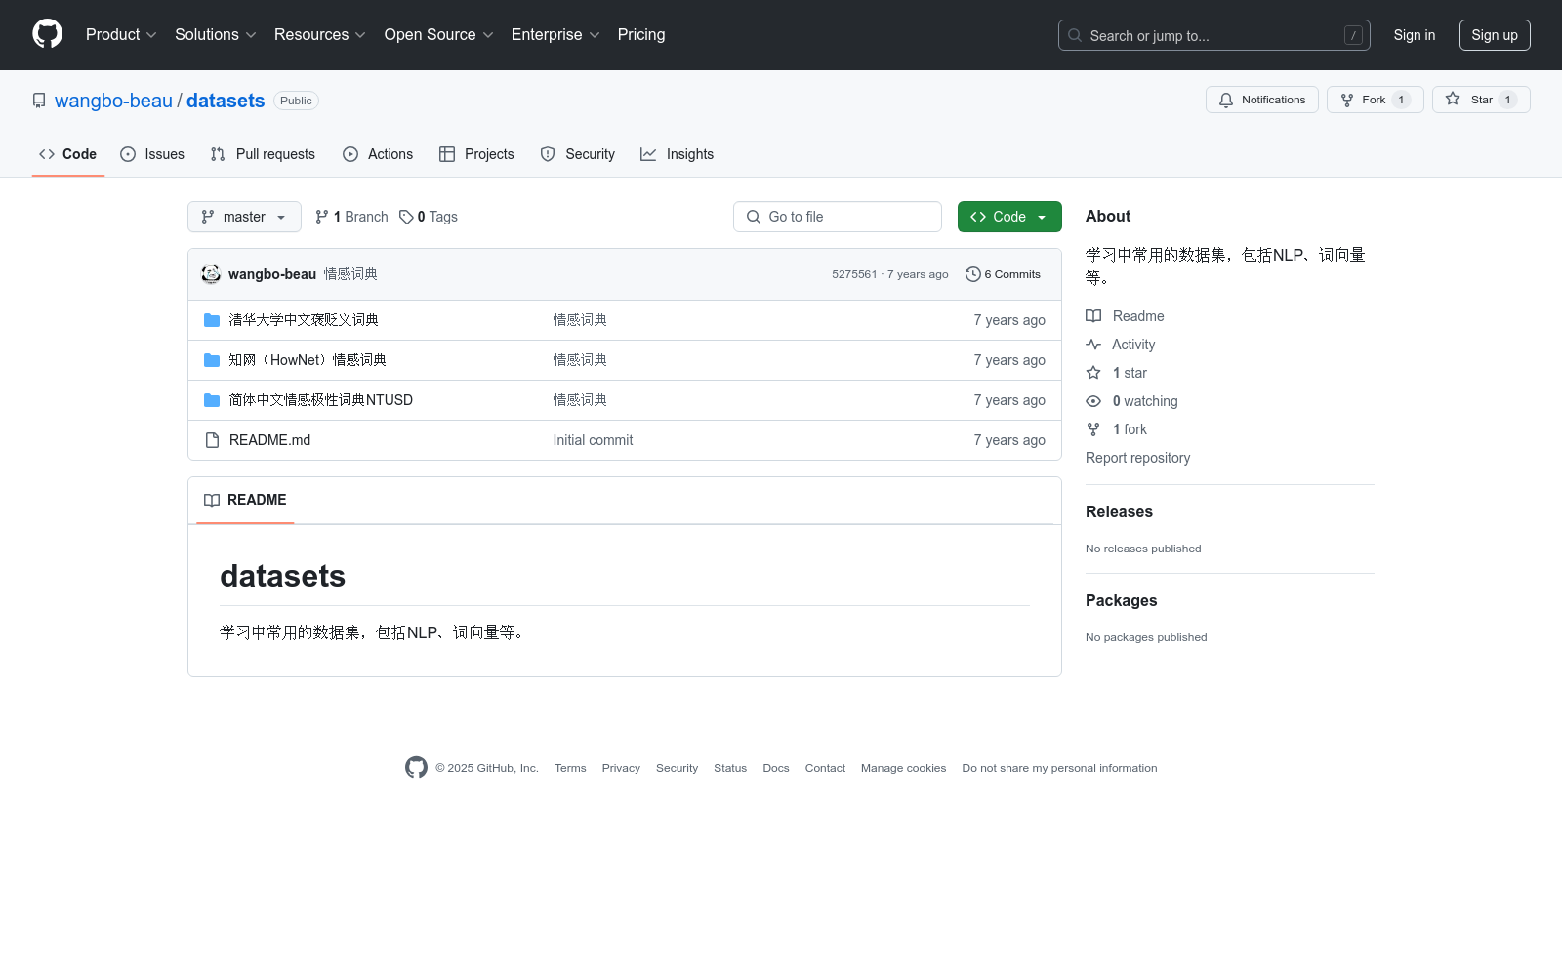Fork the repository
The width and height of the screenshot is (1562, 976).
click(x=1375, y=100)
